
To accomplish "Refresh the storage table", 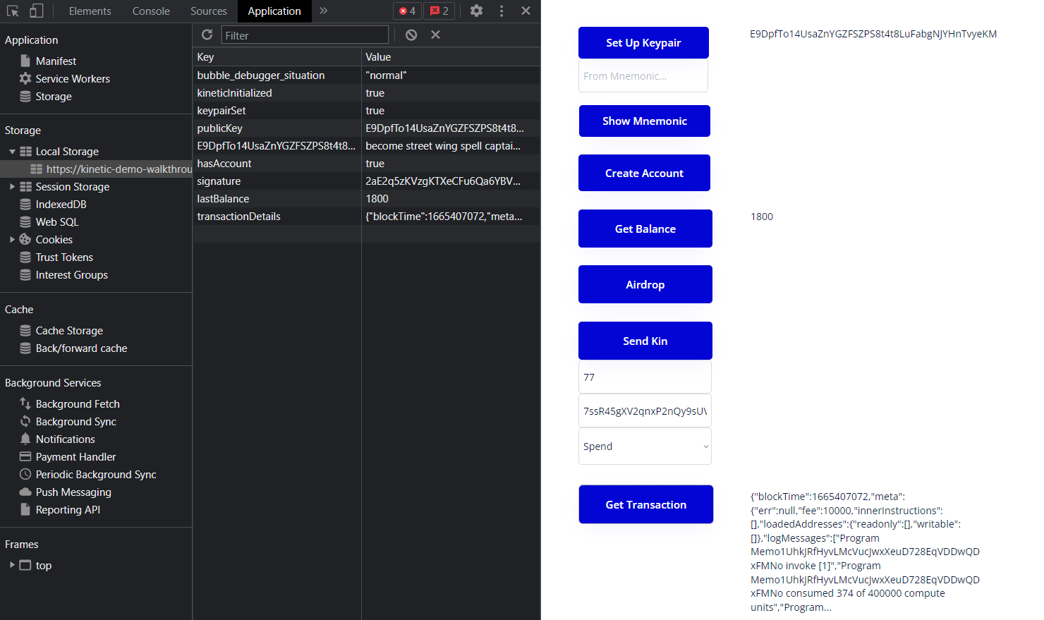I will [207, 35].
